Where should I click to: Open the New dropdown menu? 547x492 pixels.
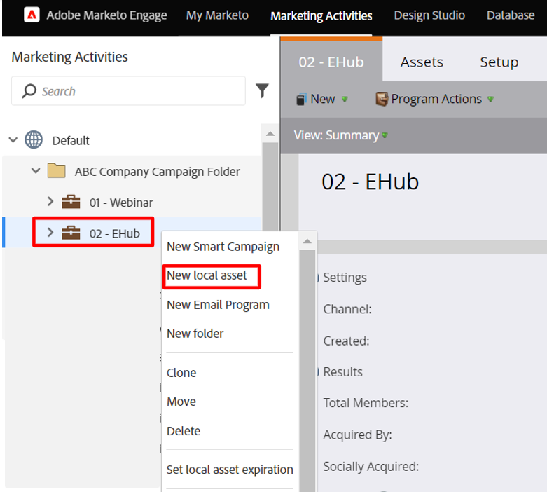point(322,99)
